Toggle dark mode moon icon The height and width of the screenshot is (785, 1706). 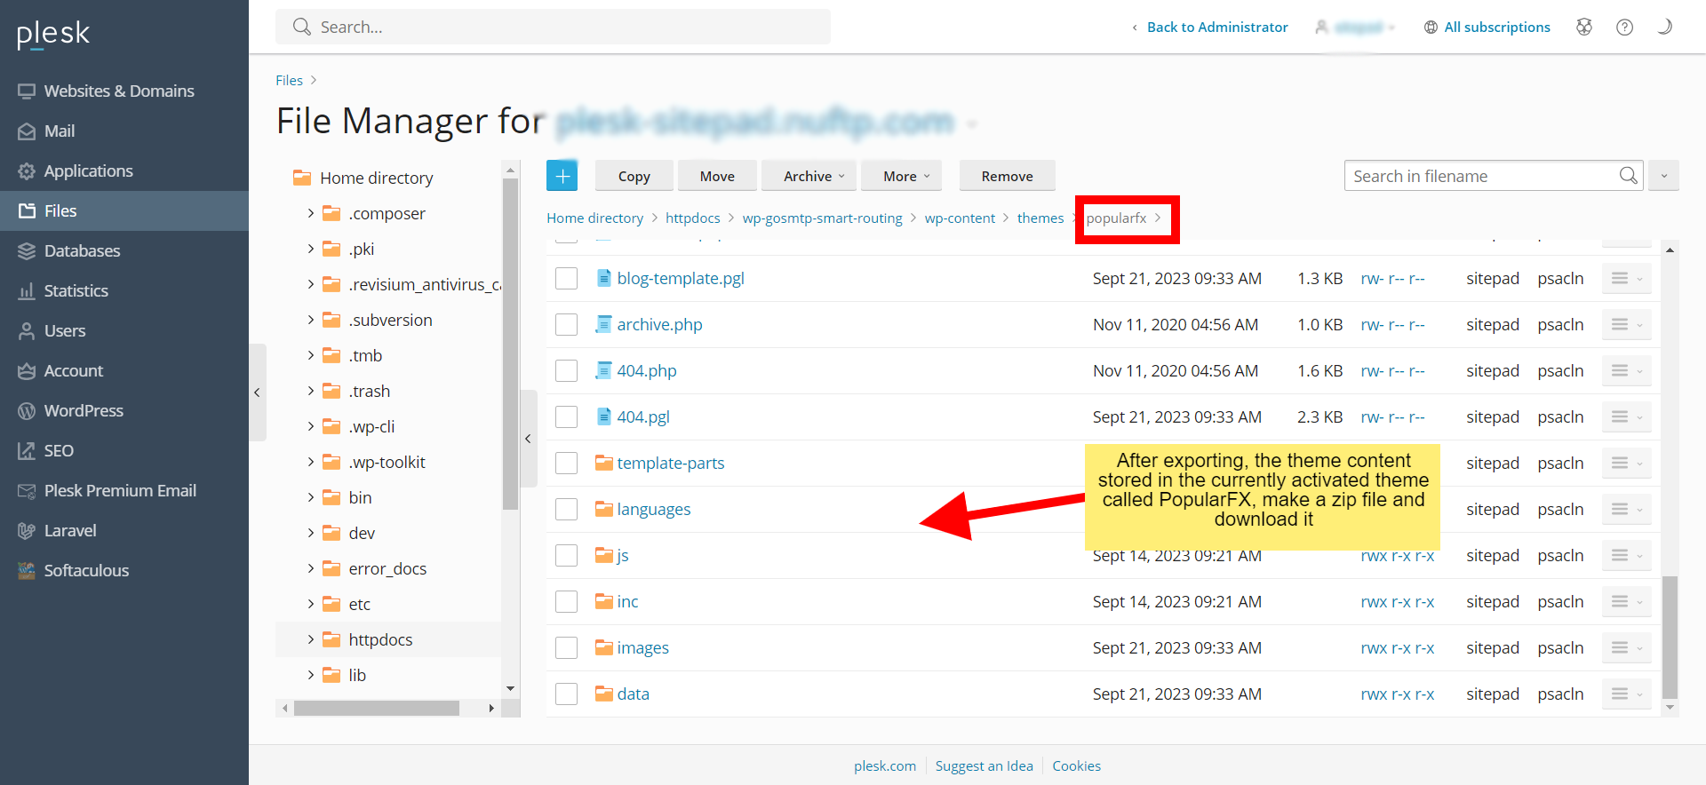[1664, 27]
